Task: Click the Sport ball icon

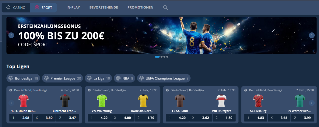Action: [37, 7]
